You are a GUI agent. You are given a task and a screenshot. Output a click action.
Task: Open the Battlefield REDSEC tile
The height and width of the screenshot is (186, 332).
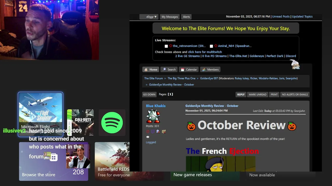[x=112, y=161]
